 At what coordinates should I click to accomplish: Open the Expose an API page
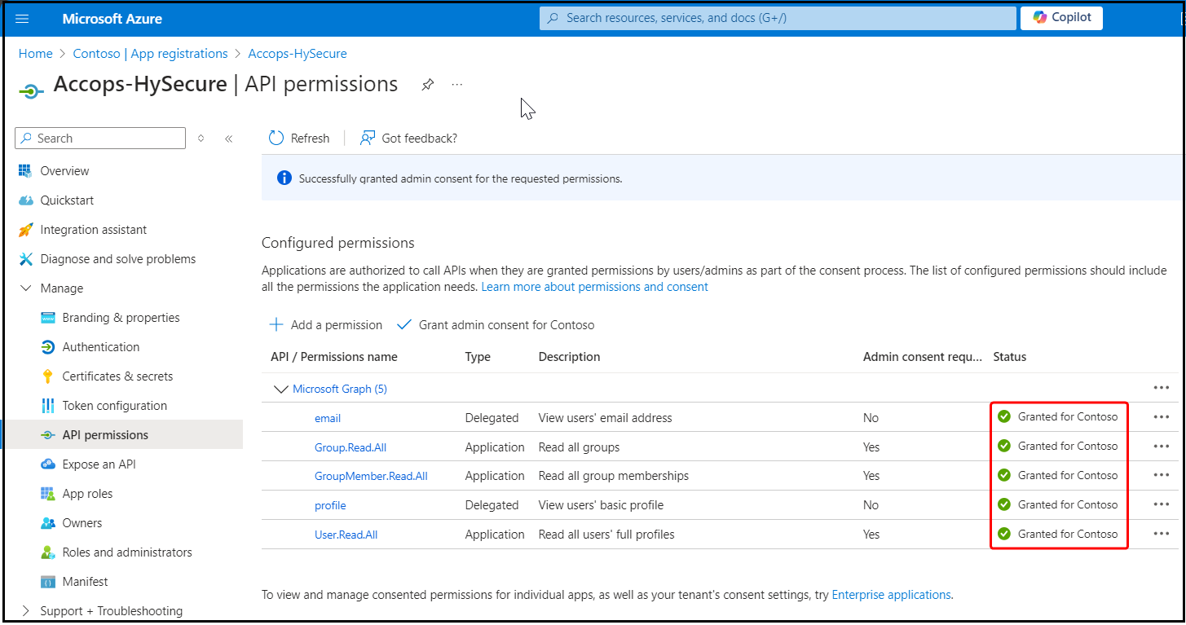point(99,464)
